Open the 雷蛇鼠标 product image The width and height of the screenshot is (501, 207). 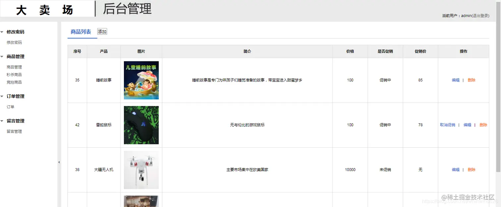(x=141, y=125)
